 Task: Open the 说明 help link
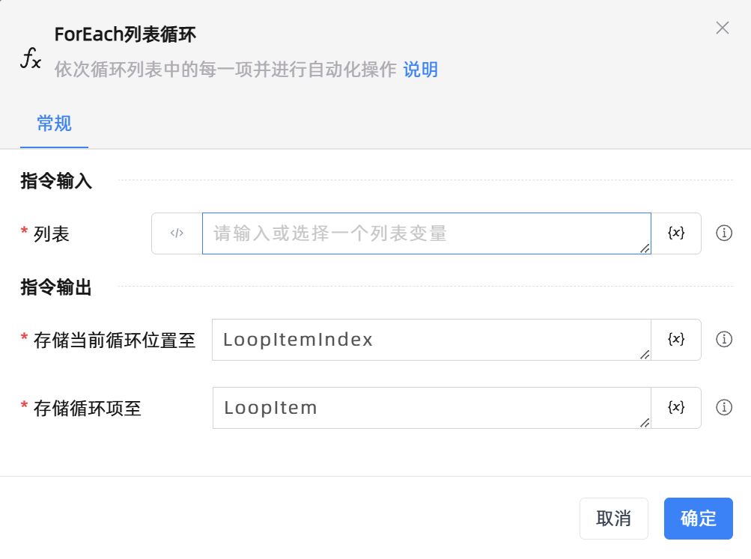click(419, 70)
